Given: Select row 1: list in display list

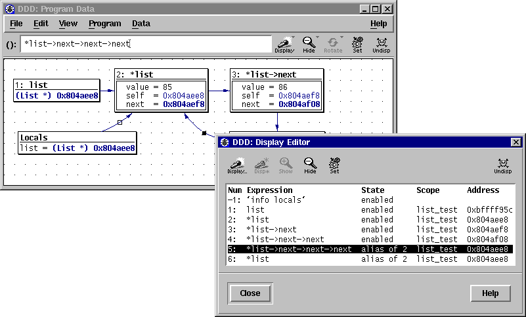Looking at the screenshot, I should pos(370,210).
